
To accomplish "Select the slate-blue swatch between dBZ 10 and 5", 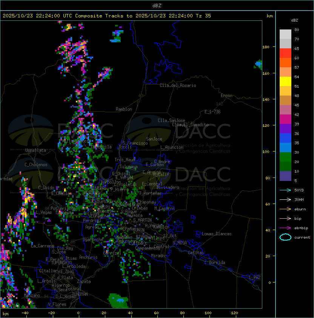I will [285, 176].
